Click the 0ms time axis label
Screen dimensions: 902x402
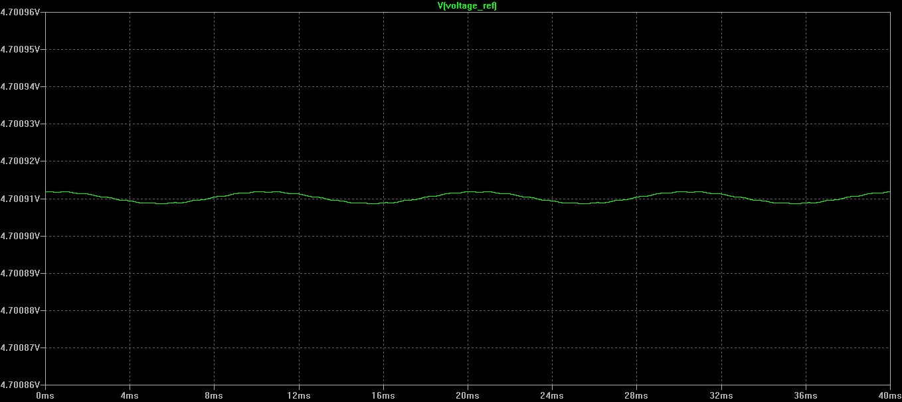[45, 395]
